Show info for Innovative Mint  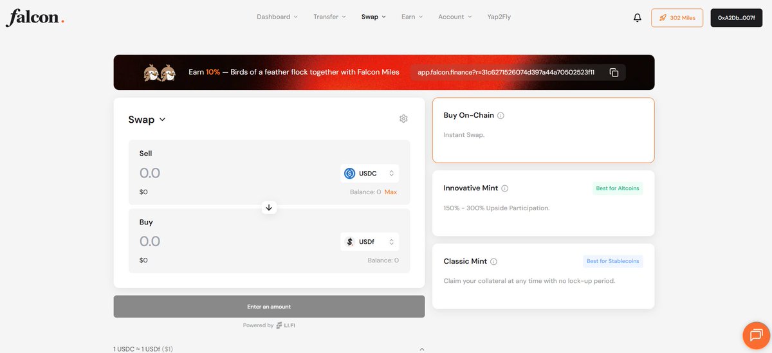point(504,188)
